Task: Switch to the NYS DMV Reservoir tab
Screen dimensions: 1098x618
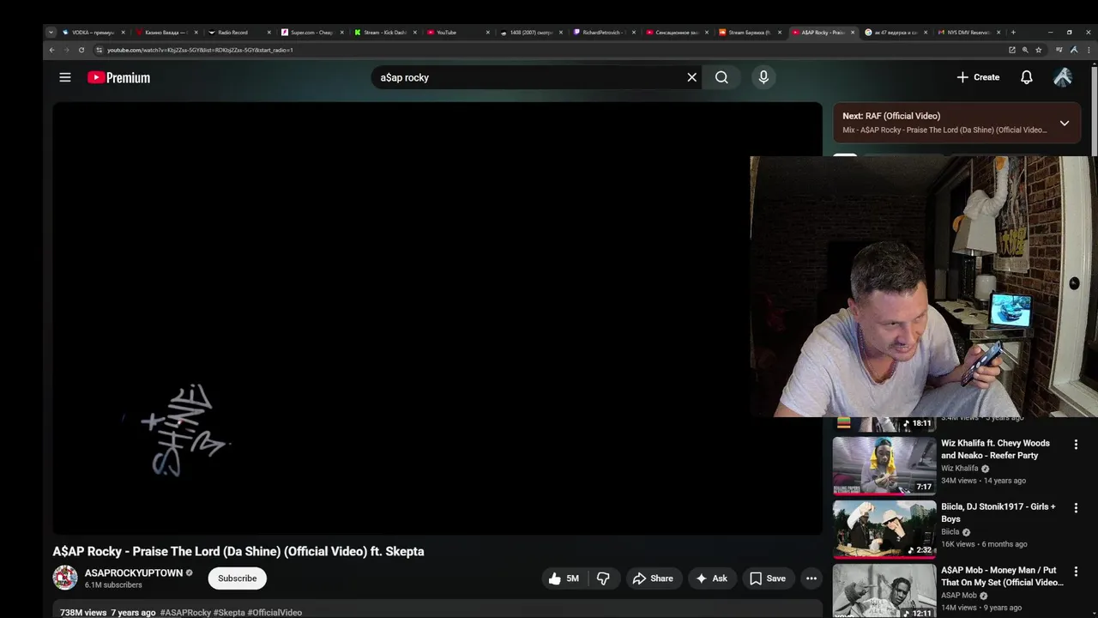Action: coord(968,33)
